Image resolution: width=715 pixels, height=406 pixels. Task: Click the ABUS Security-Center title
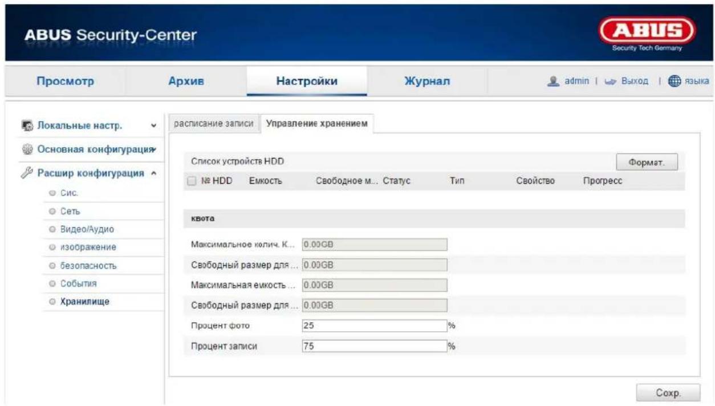[110, 35]
